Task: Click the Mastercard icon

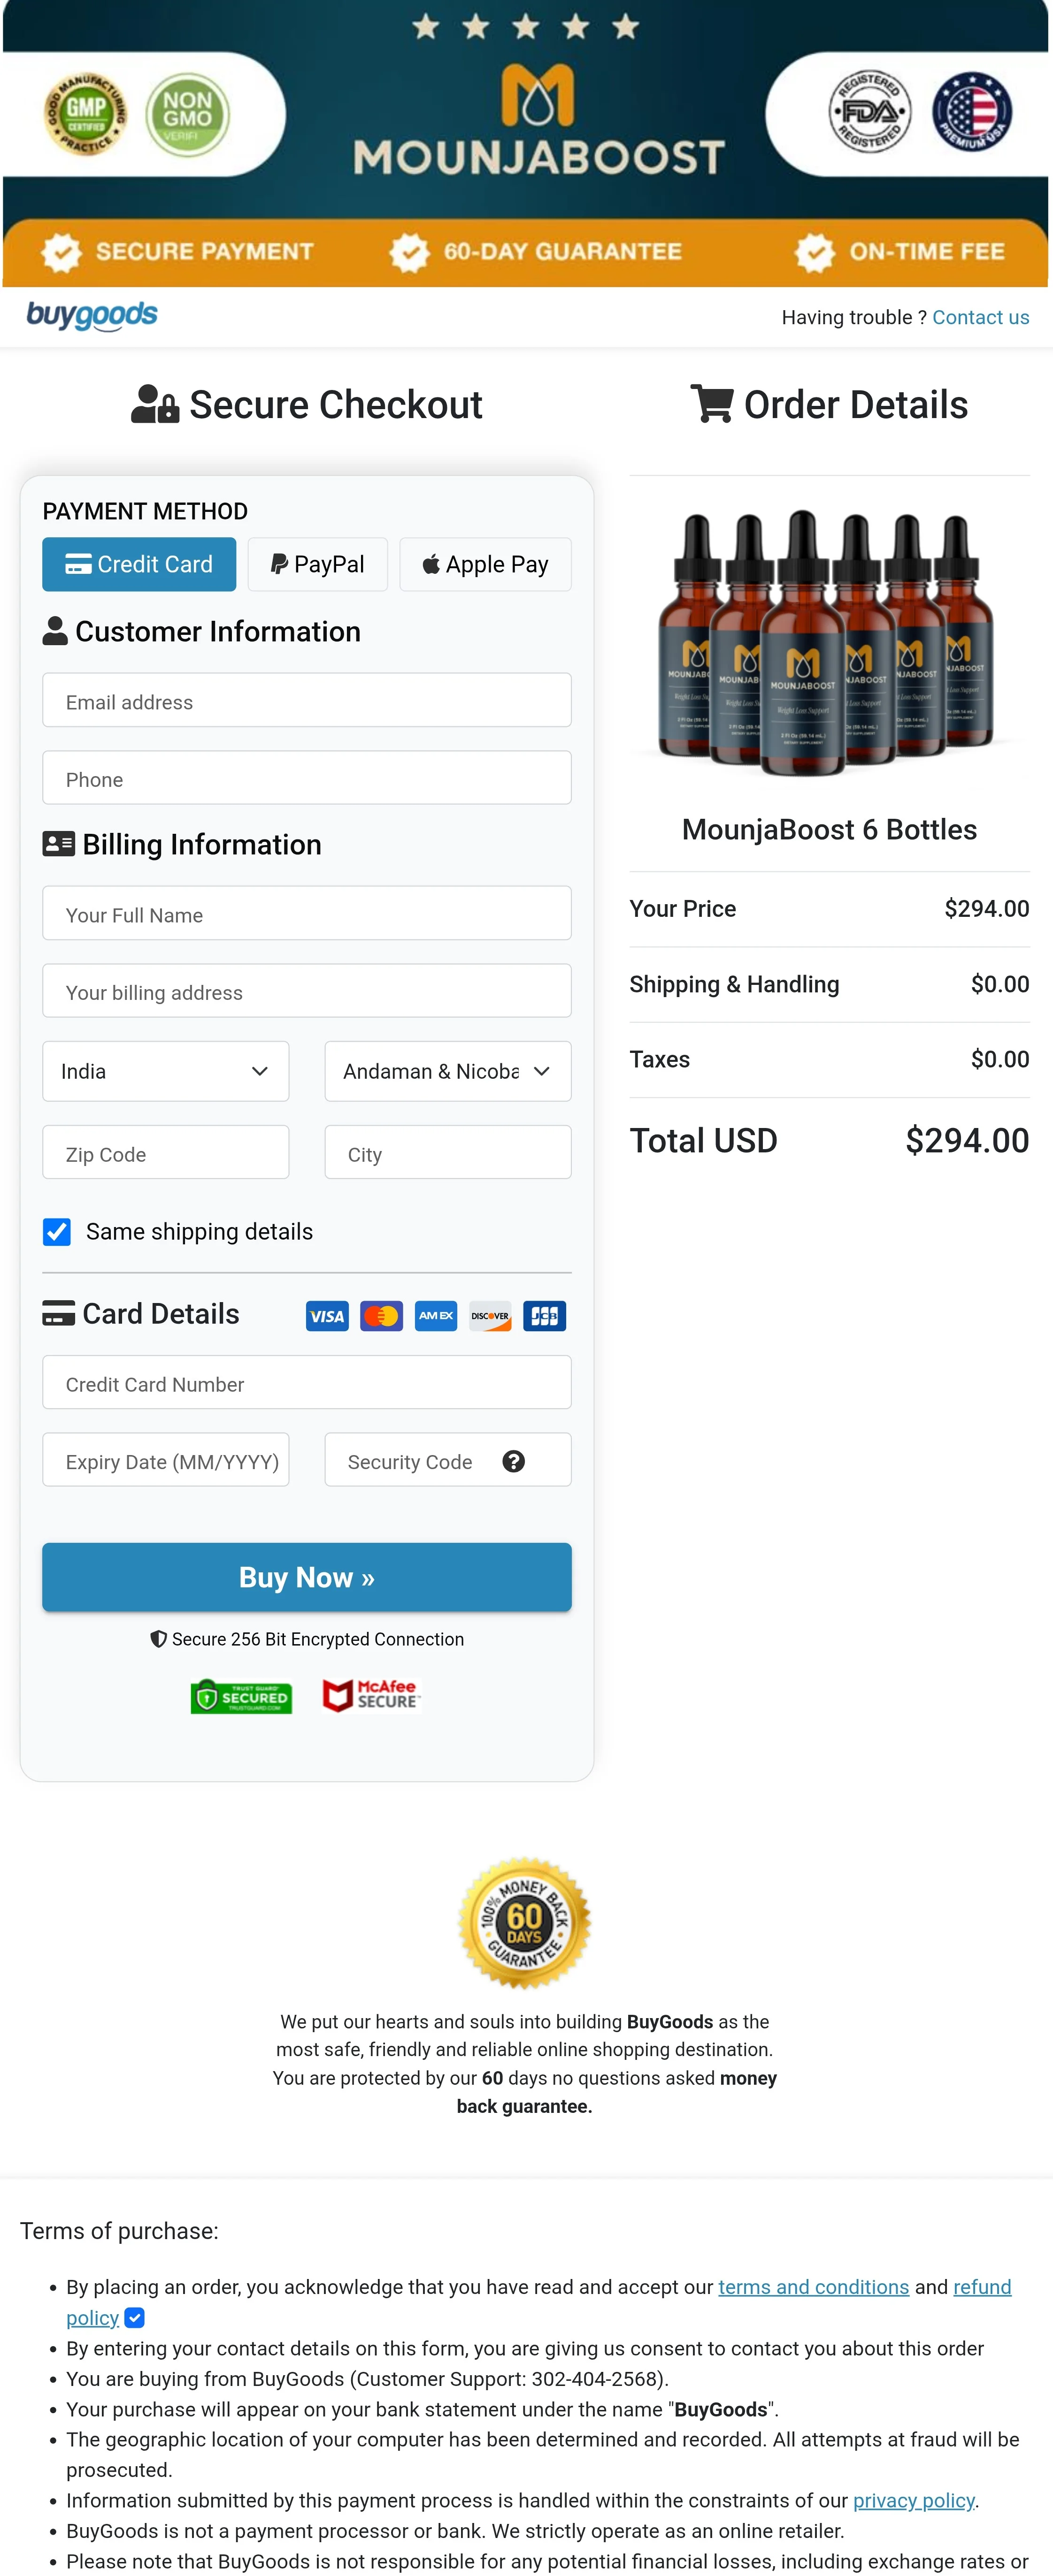Action: coord(381,1316)
